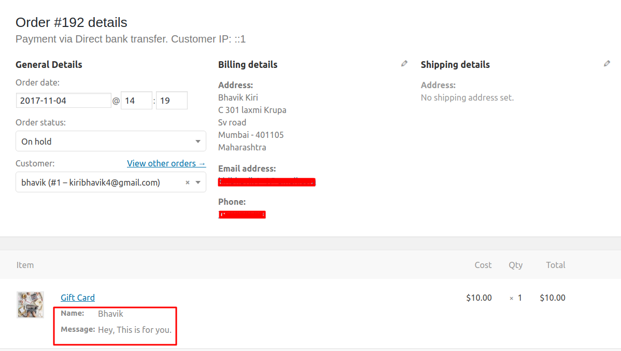Open the Gift Card product link
Screen dimensions: 621x351
click(x=78, y=297)
